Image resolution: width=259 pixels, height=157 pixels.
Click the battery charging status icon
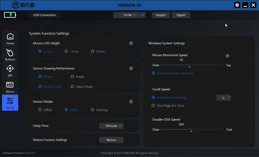[x=10, y=15]
